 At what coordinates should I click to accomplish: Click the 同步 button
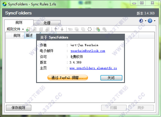click(141, 108)
